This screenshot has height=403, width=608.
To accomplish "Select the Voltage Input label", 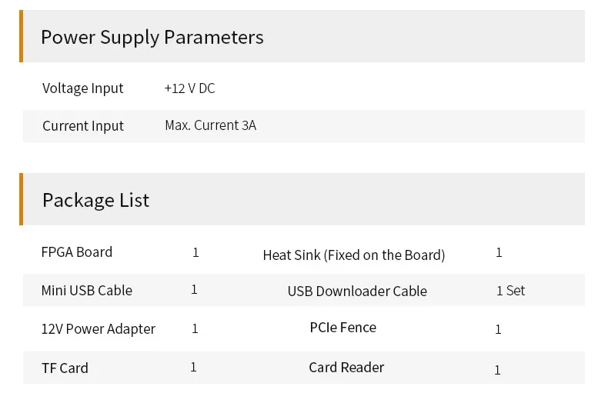I will point(82,88).
